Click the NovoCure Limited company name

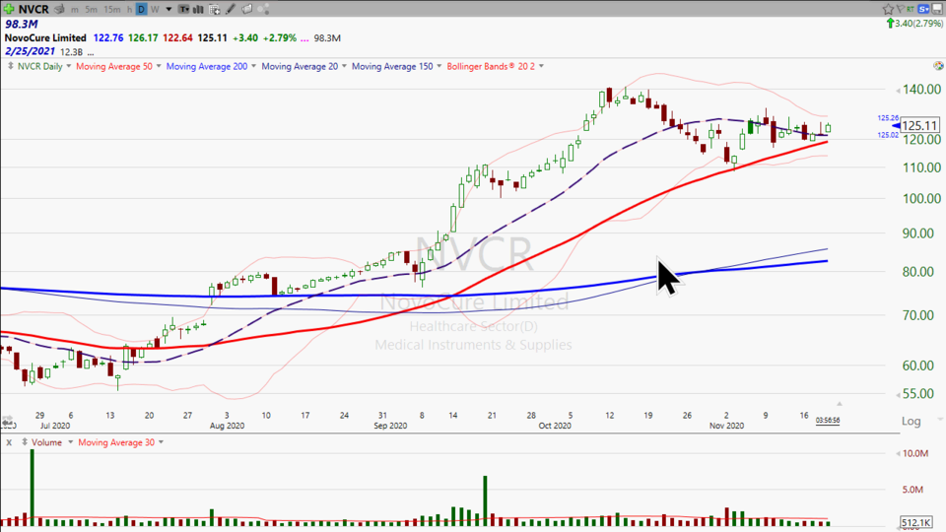click(x=46, y=38)
